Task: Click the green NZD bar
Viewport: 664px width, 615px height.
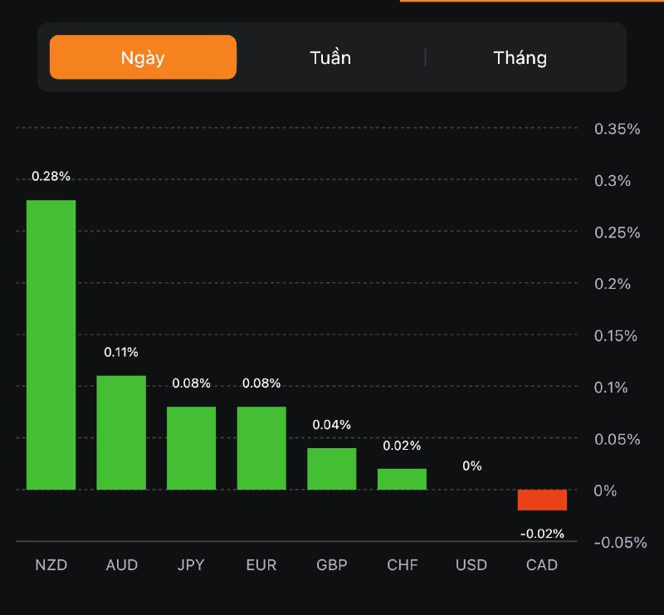Action: pos(51,344)
